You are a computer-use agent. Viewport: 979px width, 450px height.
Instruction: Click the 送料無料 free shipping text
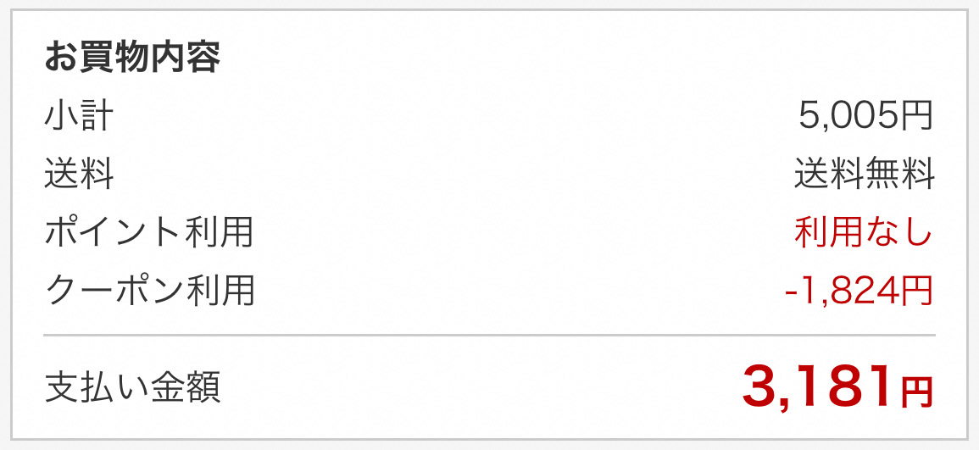point(864,174)
